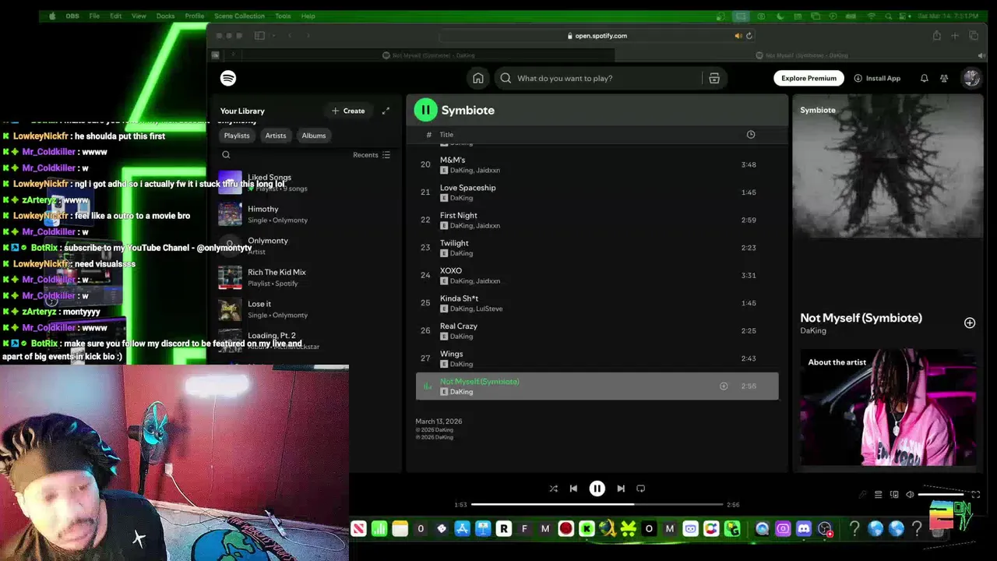Click the search magnifier in top bar
997x561 pixels.
click(x=506, y=78)
